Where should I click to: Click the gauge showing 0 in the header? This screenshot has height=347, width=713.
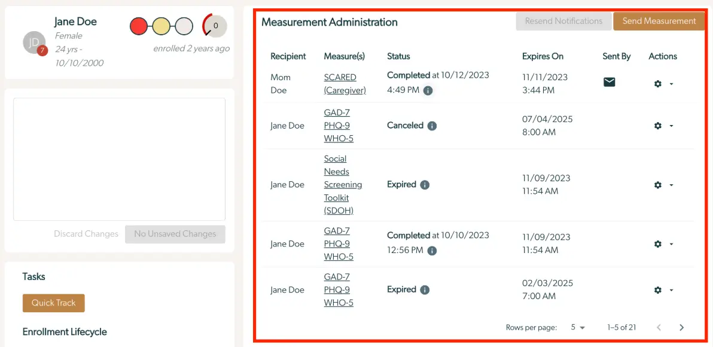tap(214, 26)
